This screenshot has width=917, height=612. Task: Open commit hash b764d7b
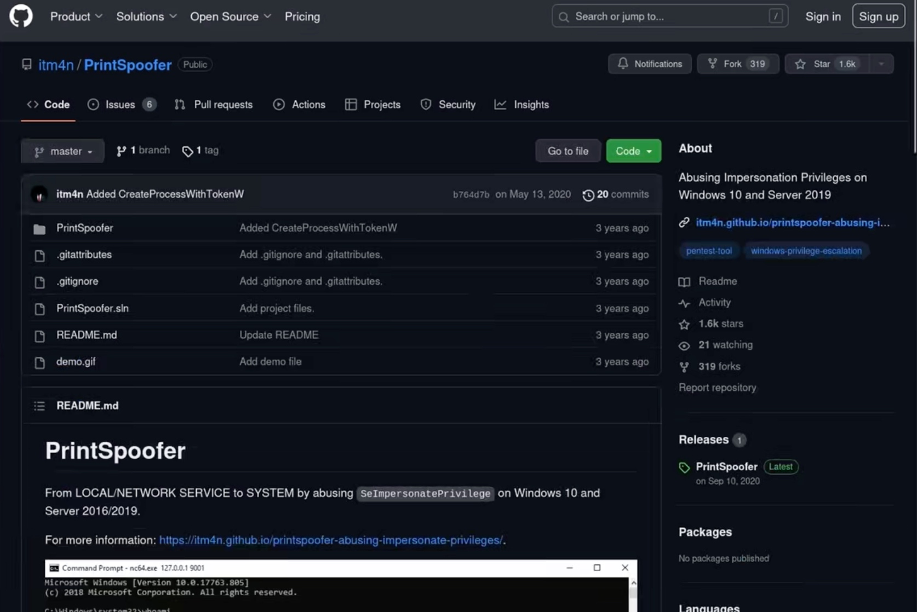tap(471, 195)
